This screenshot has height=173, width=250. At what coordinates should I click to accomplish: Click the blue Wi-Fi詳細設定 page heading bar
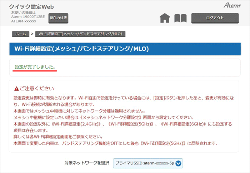(125, 49)
